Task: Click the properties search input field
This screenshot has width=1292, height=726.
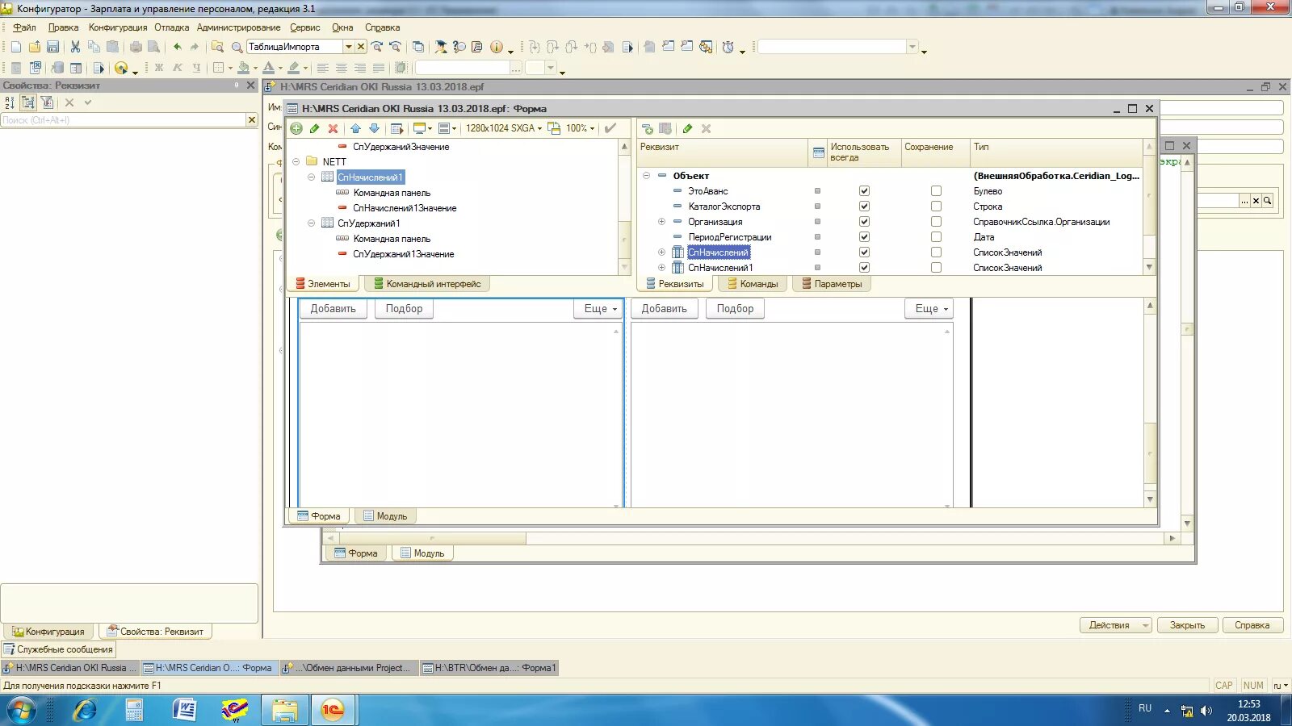Action: coord(124,120)
